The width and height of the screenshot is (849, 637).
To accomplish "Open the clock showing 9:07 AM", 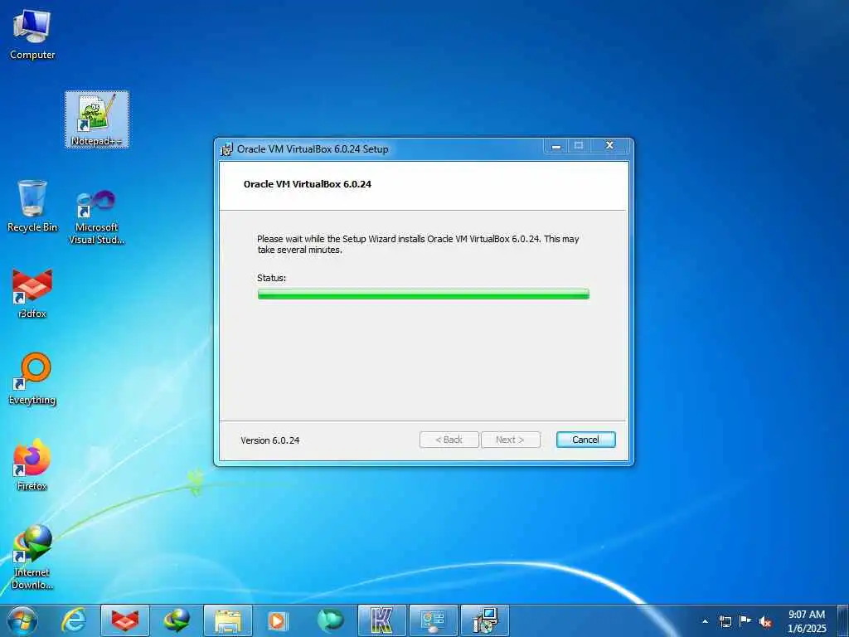I will click(807, 621).
